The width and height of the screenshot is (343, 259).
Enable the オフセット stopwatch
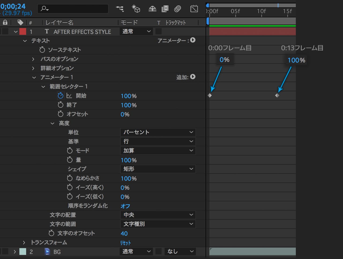coord(61,114)
